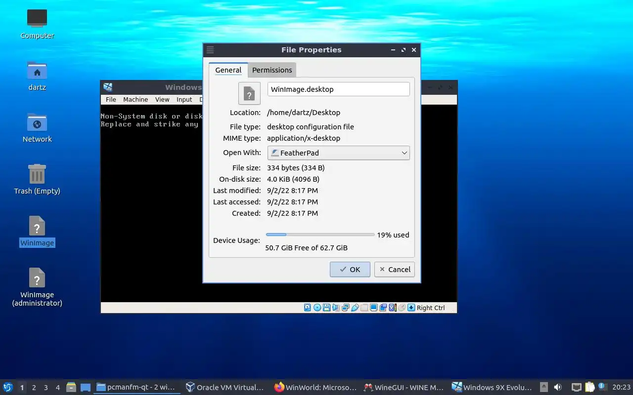
Task: Click the 334 bytes (334 B) file size value
Action: pyautogui.click(x=296, y=168)
